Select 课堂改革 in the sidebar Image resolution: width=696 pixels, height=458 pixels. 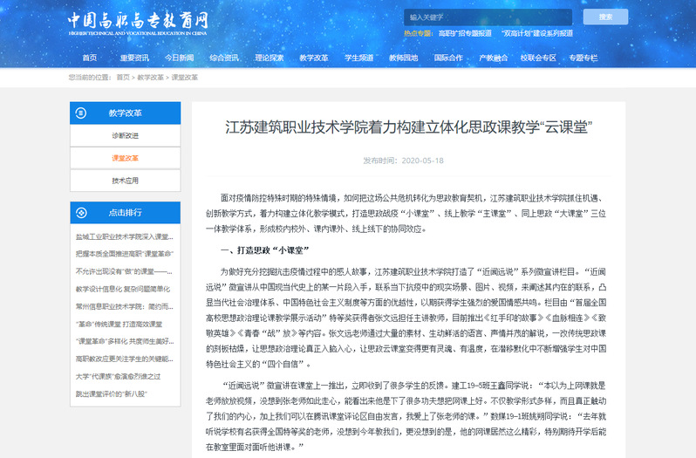pos(125,158)
